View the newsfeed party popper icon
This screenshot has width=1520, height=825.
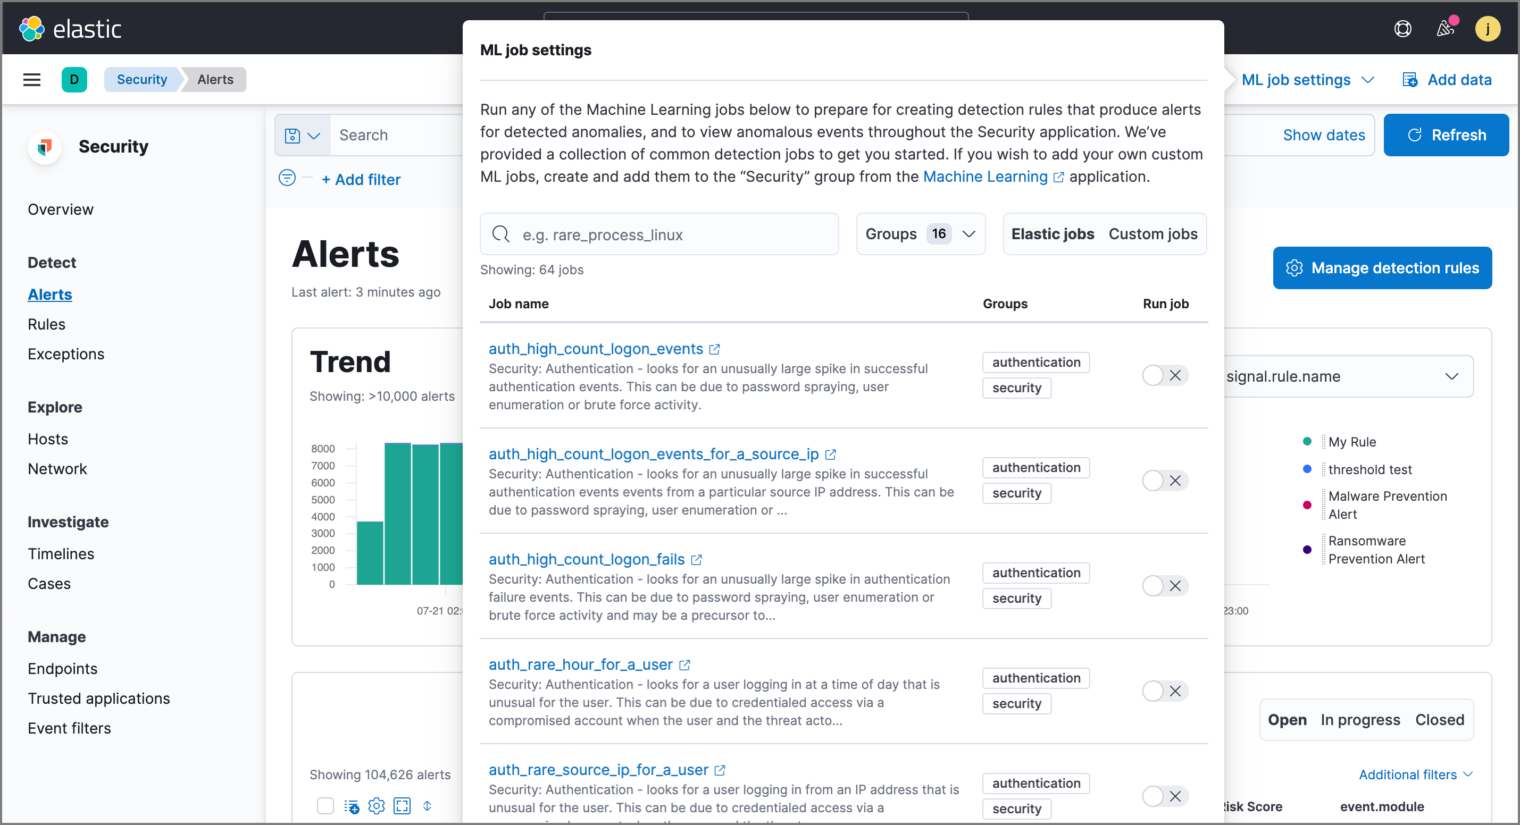[1446, 28]
